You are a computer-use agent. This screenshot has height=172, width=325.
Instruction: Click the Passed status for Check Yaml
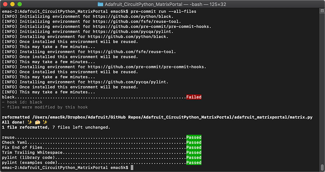(x=194, y=142)
